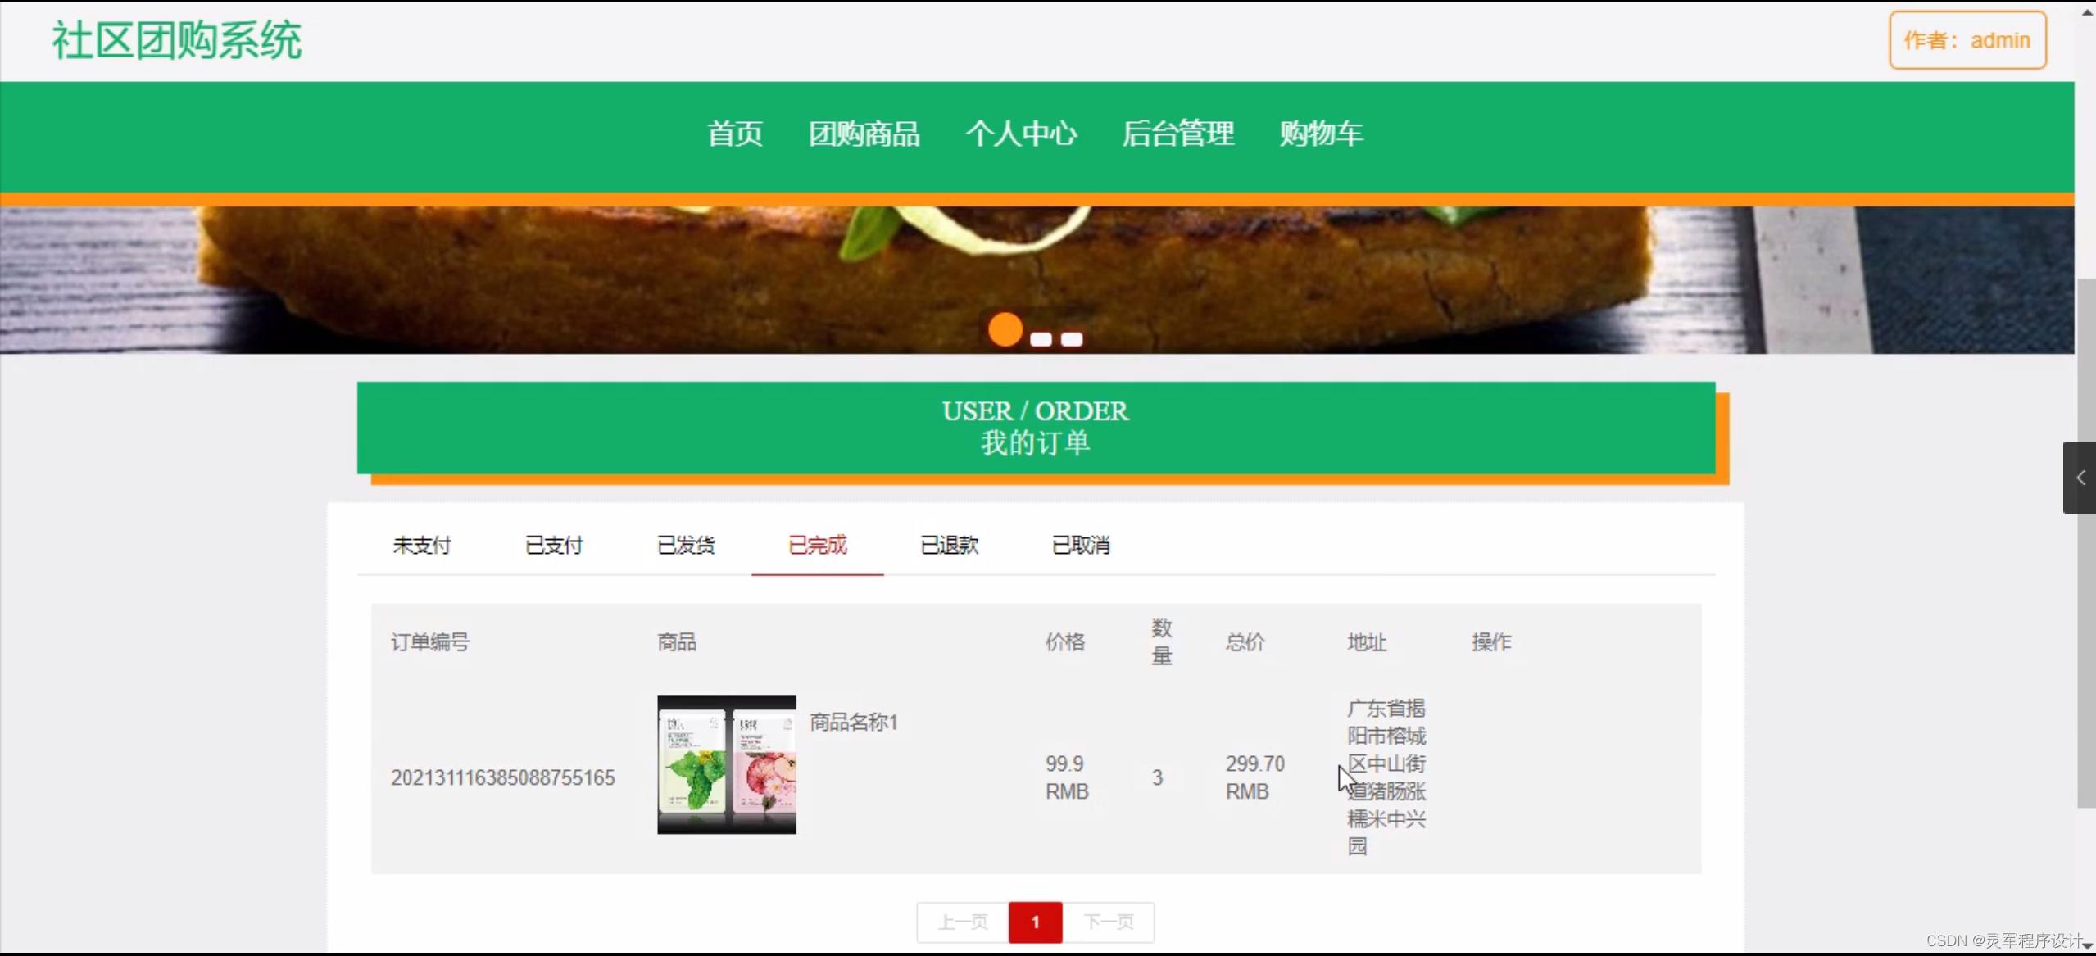
Task: Go to next page 下一页
Action: pyautogui.click(x=1108, y=922)
